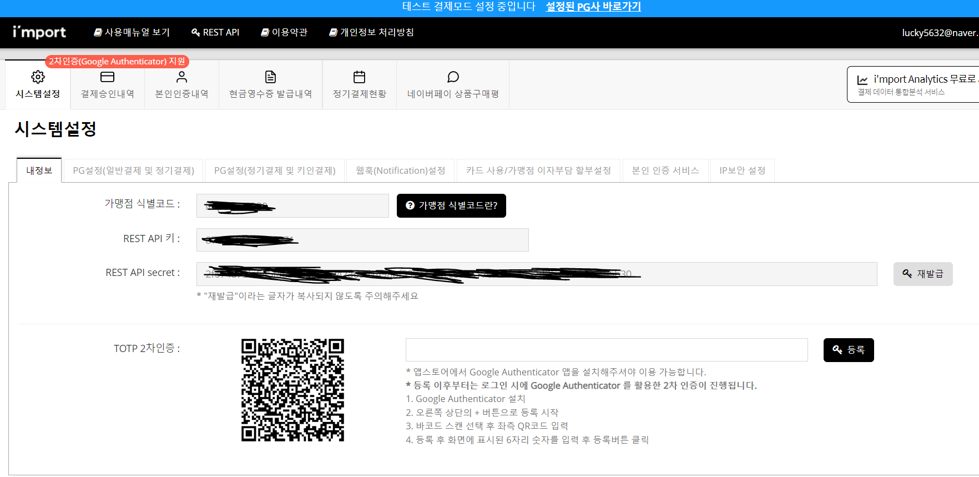Image resolution: width=979 pixels, height=477 pixels.
Task: Click the key icon on 등록 button
Action: [x=837, y=349]
